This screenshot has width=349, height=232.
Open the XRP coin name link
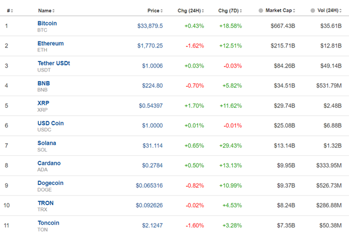pyautogui.click(x=44, y=103)
